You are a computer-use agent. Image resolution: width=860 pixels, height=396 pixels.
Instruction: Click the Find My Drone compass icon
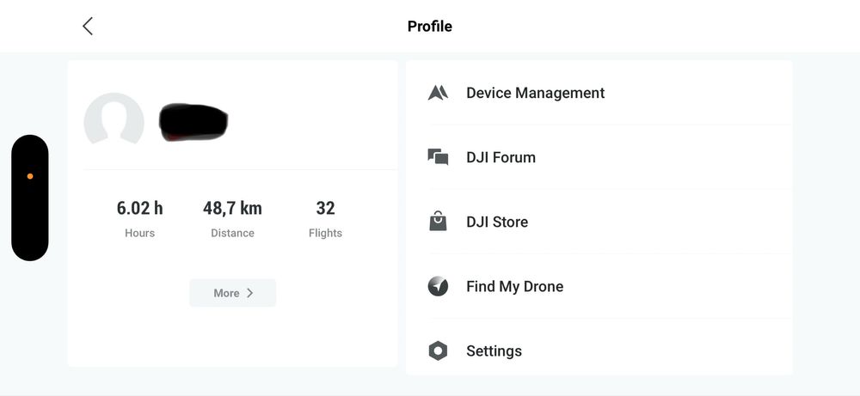tap(438, 286)
